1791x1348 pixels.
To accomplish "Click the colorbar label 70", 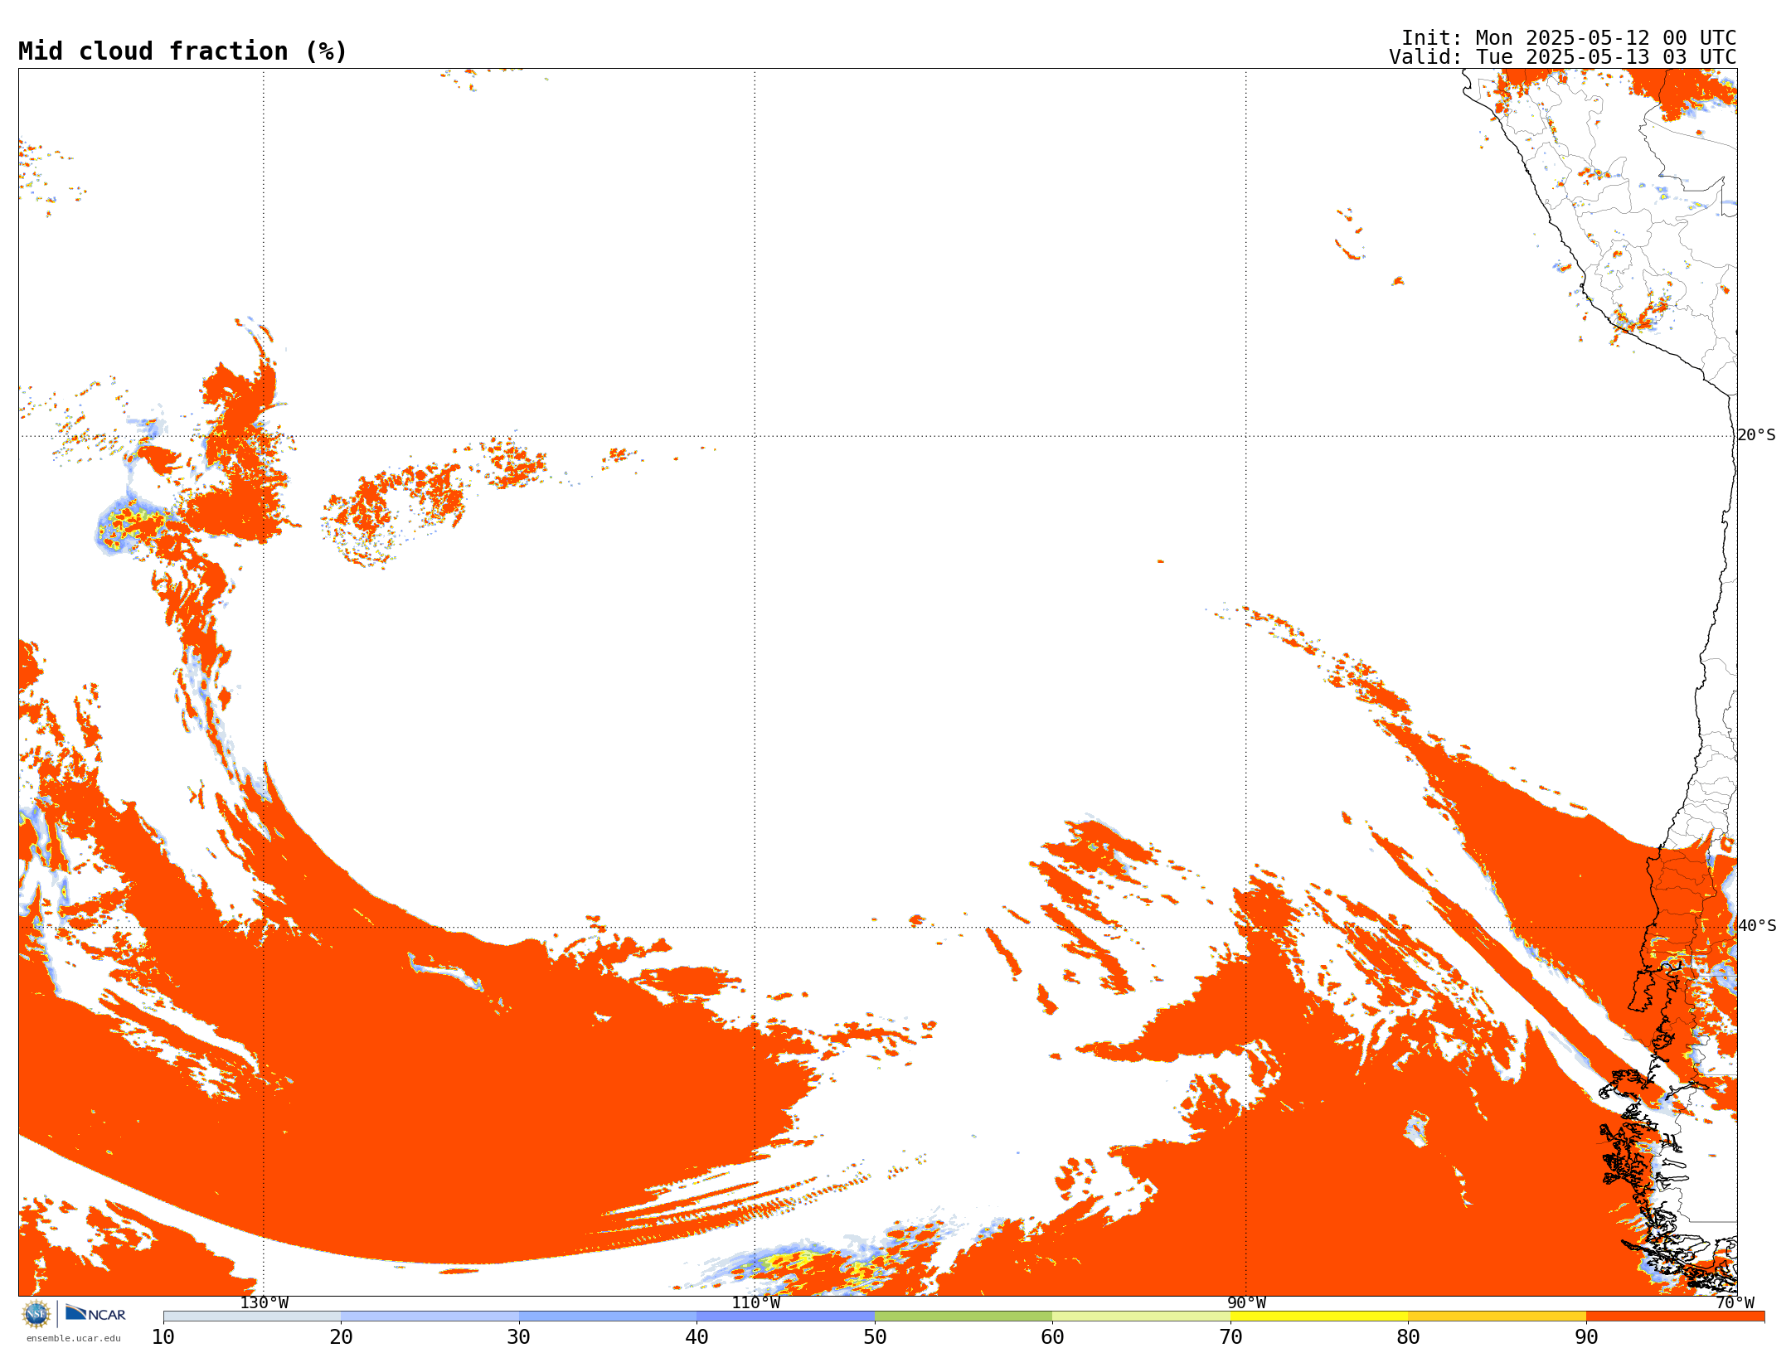I will point(1230,1336).
